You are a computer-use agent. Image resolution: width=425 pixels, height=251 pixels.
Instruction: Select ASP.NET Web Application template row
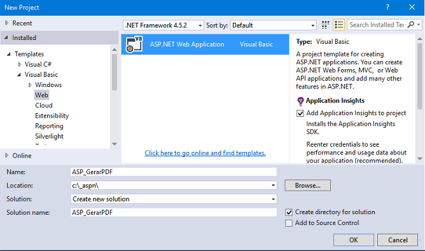[205, 44]
